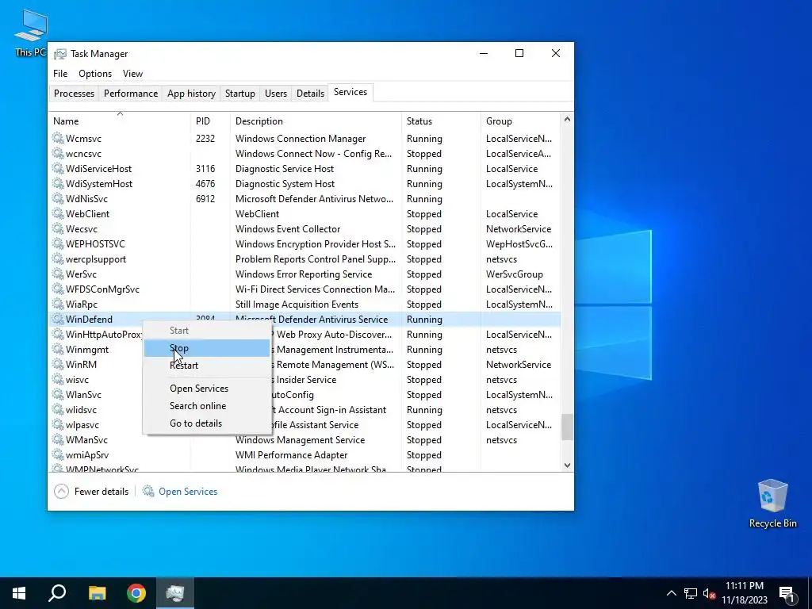
Task: Click the gear icon beside WinDefend
Action: point(58,319)
